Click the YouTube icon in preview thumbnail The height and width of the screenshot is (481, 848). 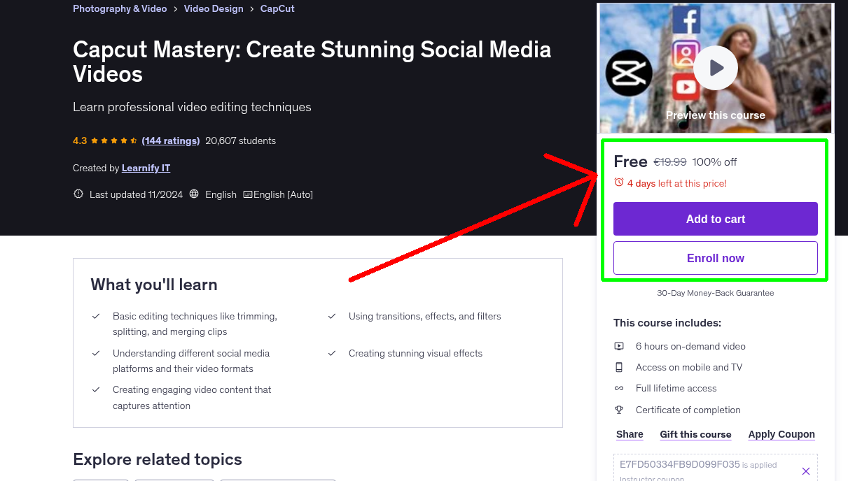click(x=686, y=87)
